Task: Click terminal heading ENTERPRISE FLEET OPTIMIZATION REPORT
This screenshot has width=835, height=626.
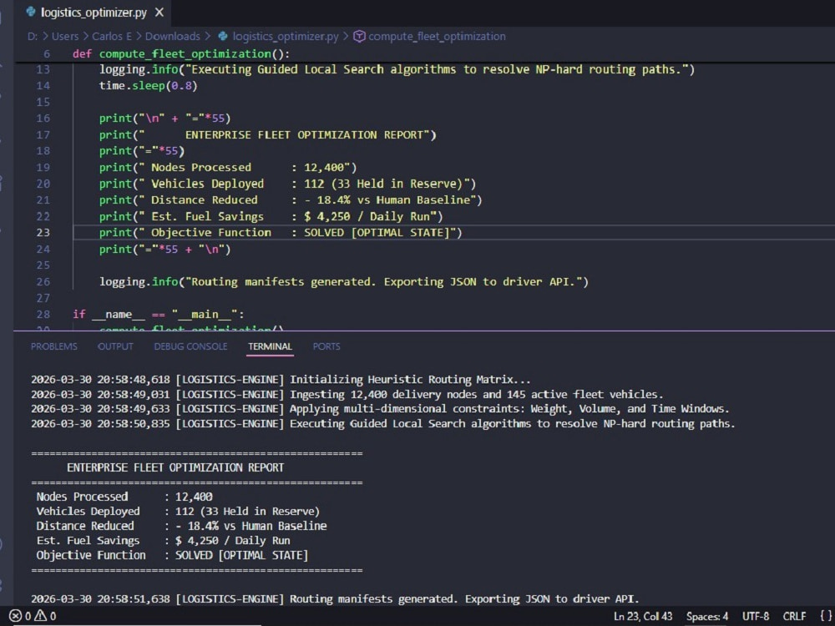Action: [x=175, y=467]
